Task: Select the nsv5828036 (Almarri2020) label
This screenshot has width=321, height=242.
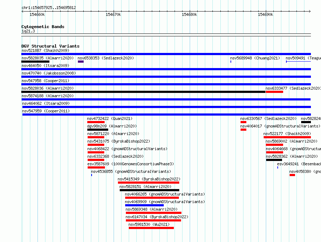Action: tap(48, 88)
